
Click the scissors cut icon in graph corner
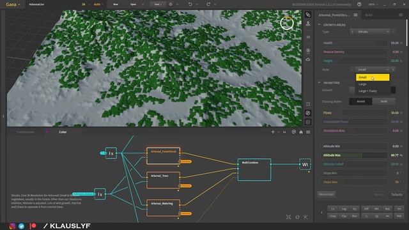point(305,217)
